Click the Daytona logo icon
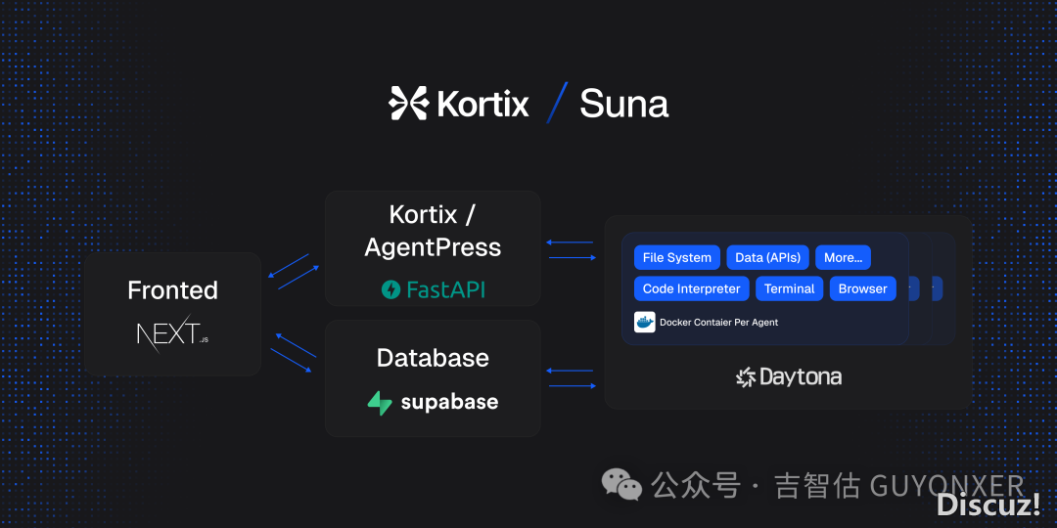The image size is (1057, 528). tap(746, 377)
